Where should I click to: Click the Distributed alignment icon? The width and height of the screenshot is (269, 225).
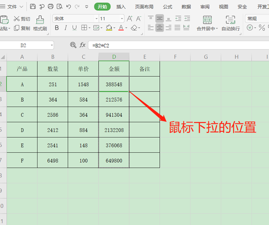pyautogui.click(x=186, y=27)
